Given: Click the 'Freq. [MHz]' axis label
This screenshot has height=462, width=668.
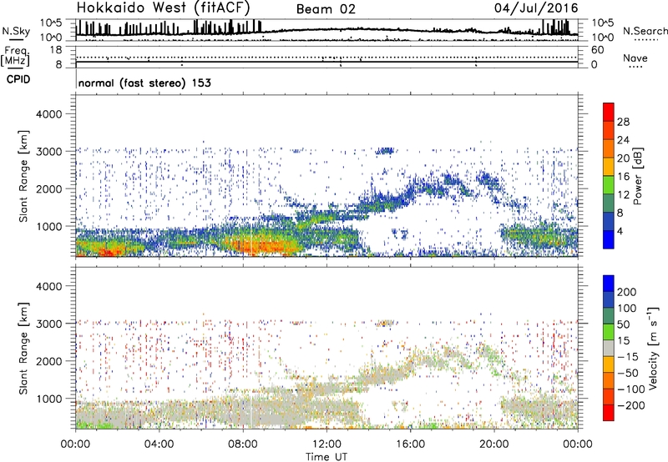Looking at the screenshot, I should click(16, 57).
